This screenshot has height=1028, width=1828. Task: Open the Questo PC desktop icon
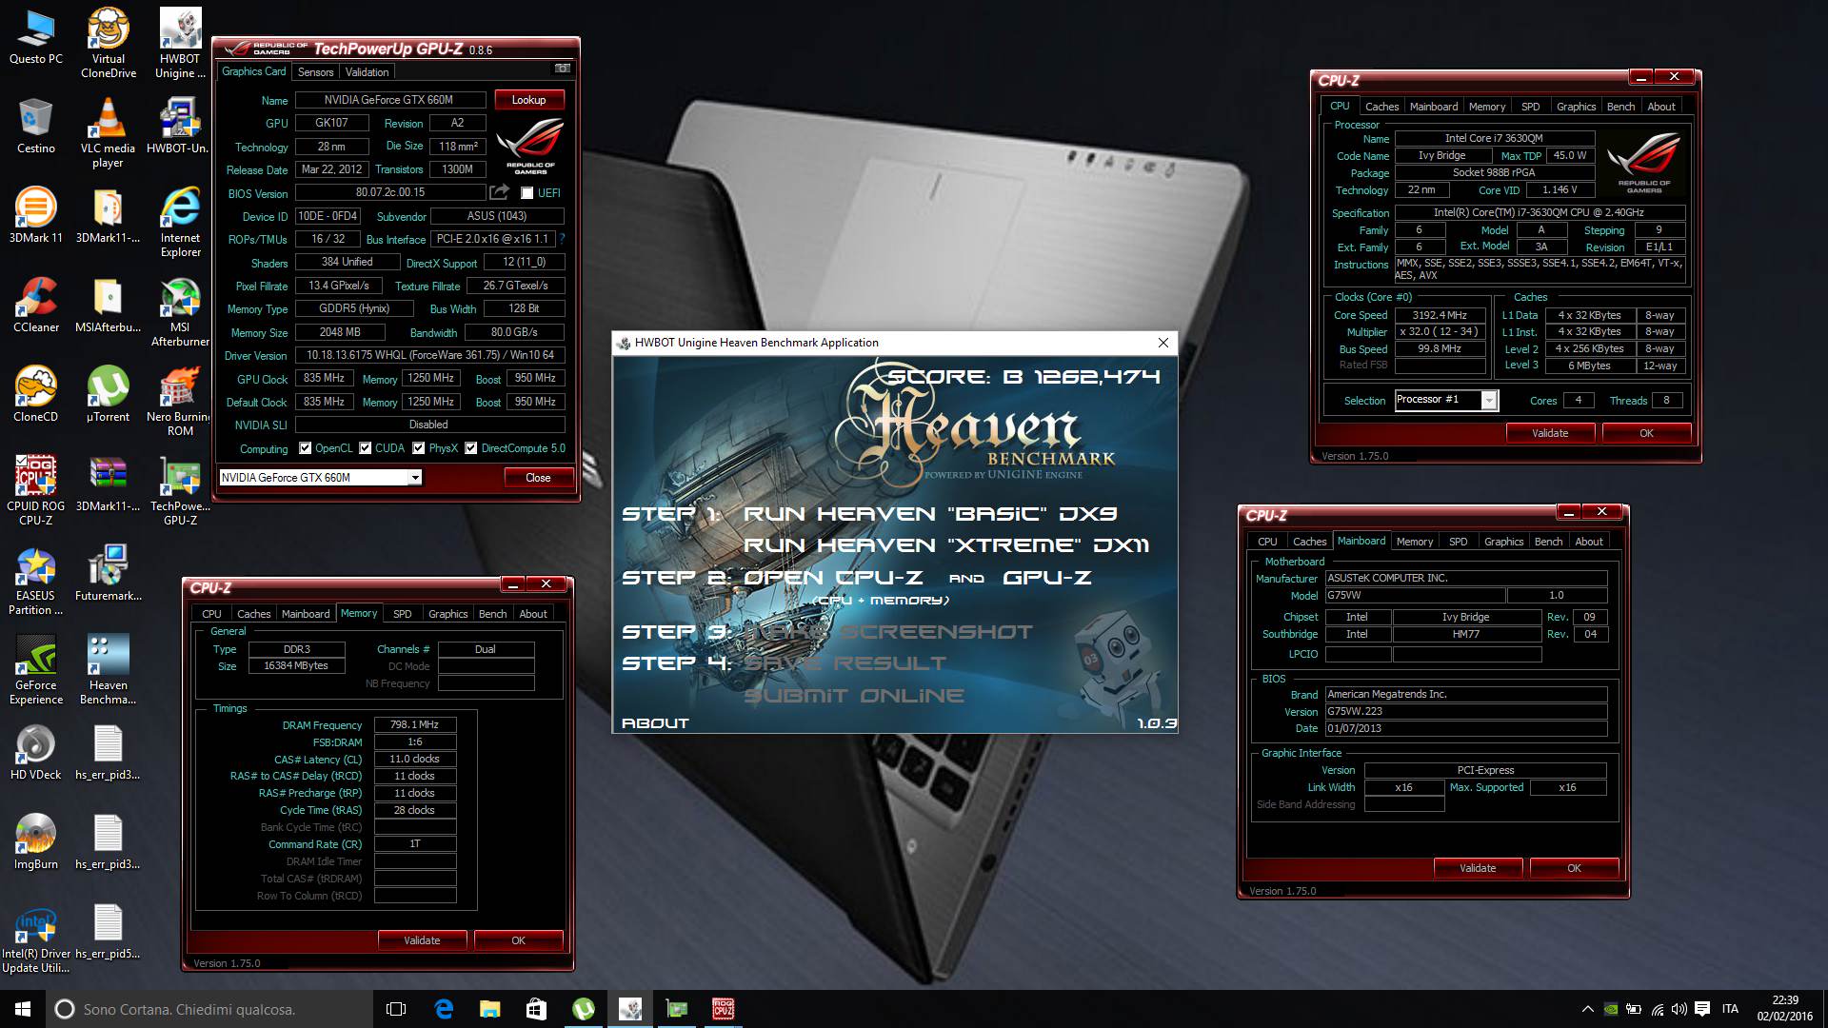[x=36, y=38]
